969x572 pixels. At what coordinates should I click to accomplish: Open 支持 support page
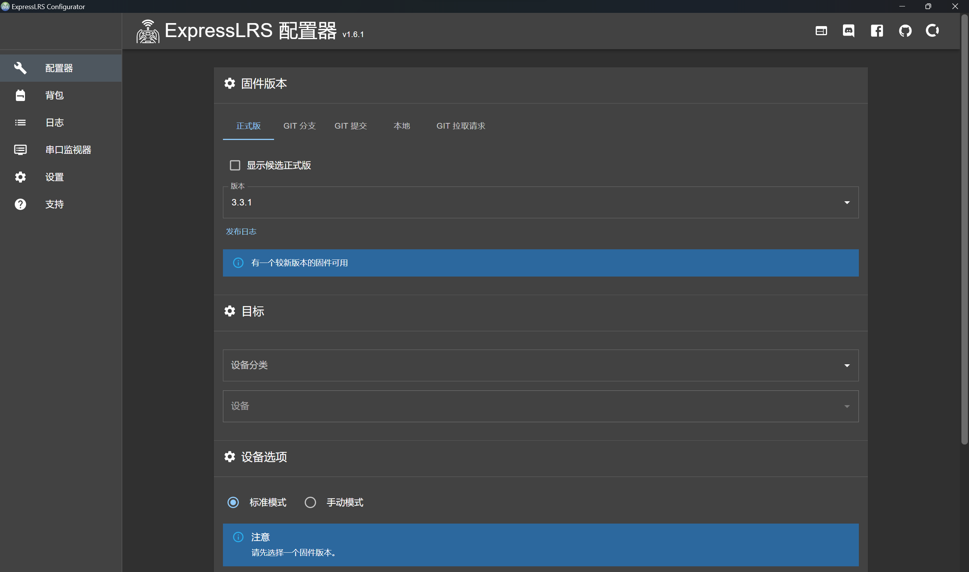pos(54,204)
